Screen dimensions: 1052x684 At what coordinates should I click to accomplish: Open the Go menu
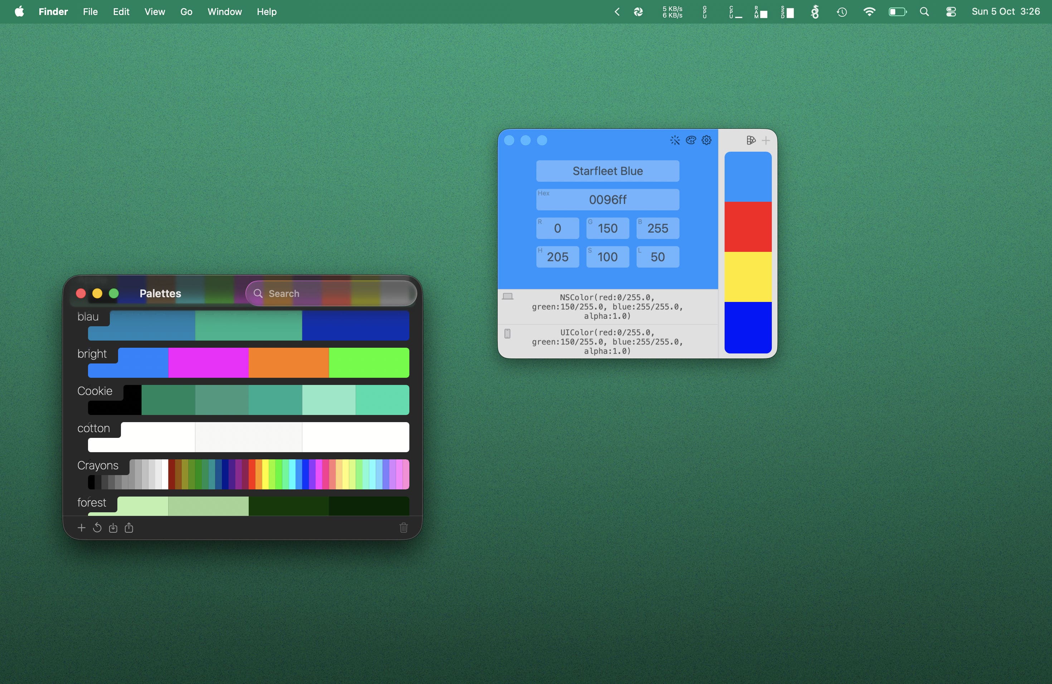coord(186,12)
